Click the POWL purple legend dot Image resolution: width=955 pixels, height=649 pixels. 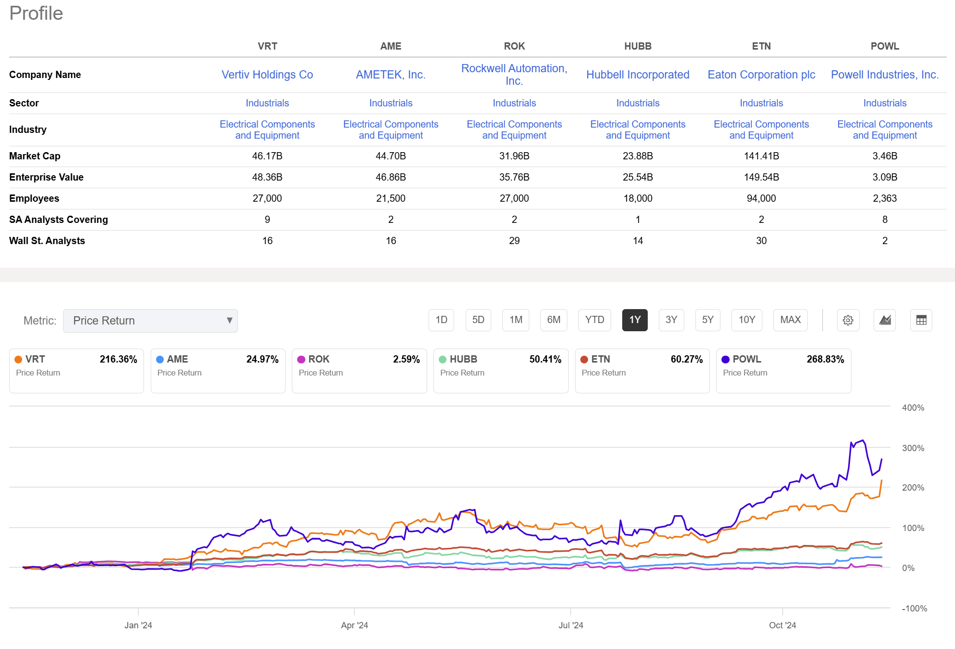[x=725, y=359]
